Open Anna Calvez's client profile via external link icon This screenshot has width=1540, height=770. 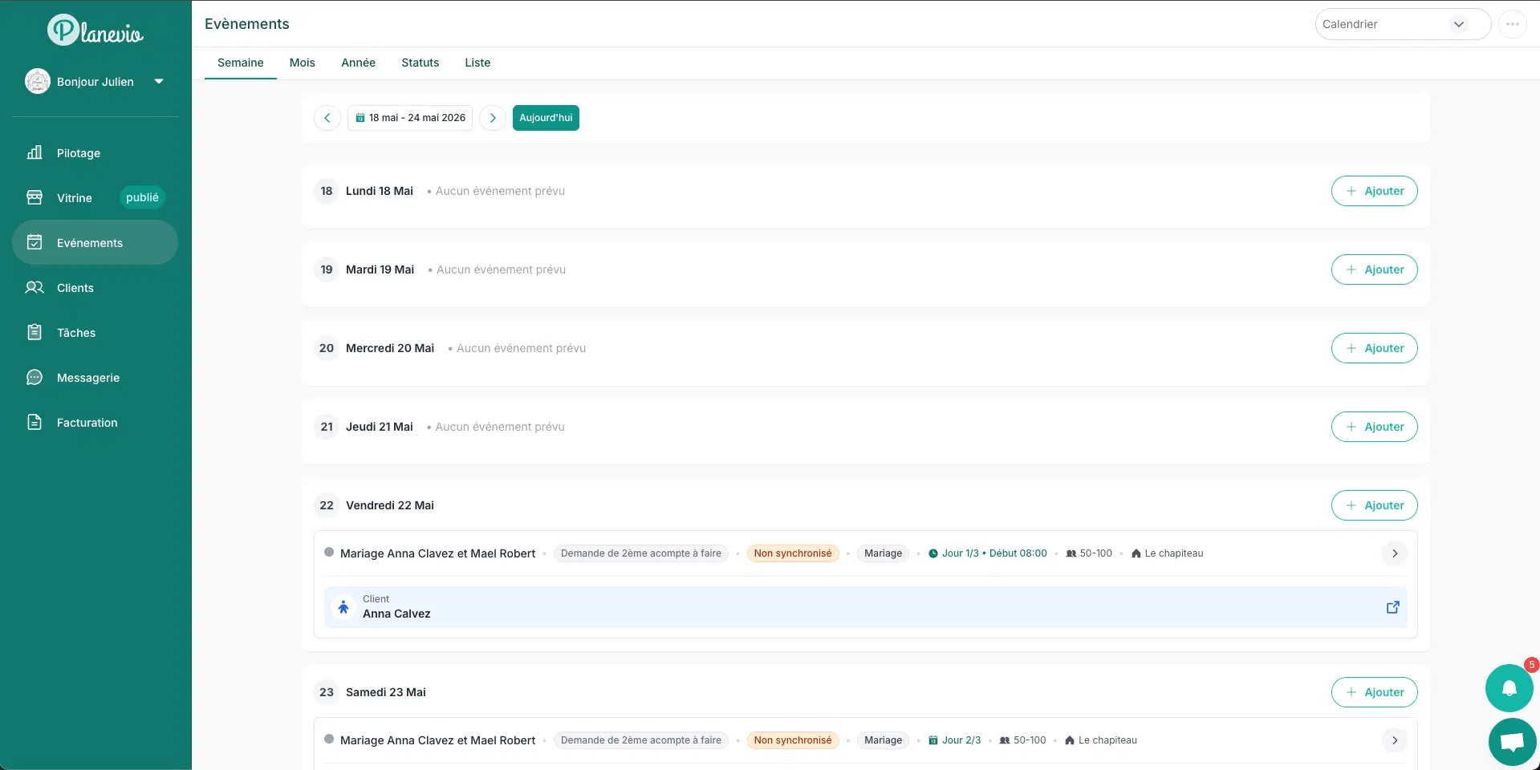pyautogui.click(x=1393, y=607)
